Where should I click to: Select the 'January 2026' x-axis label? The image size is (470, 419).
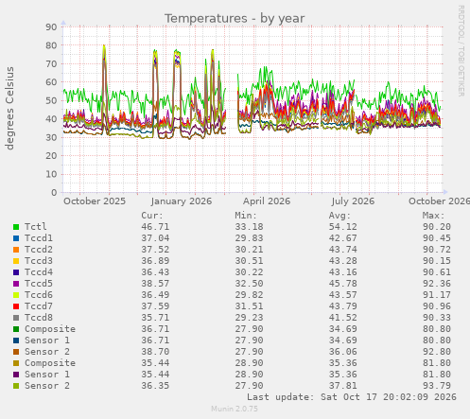[x=182, y=201]
